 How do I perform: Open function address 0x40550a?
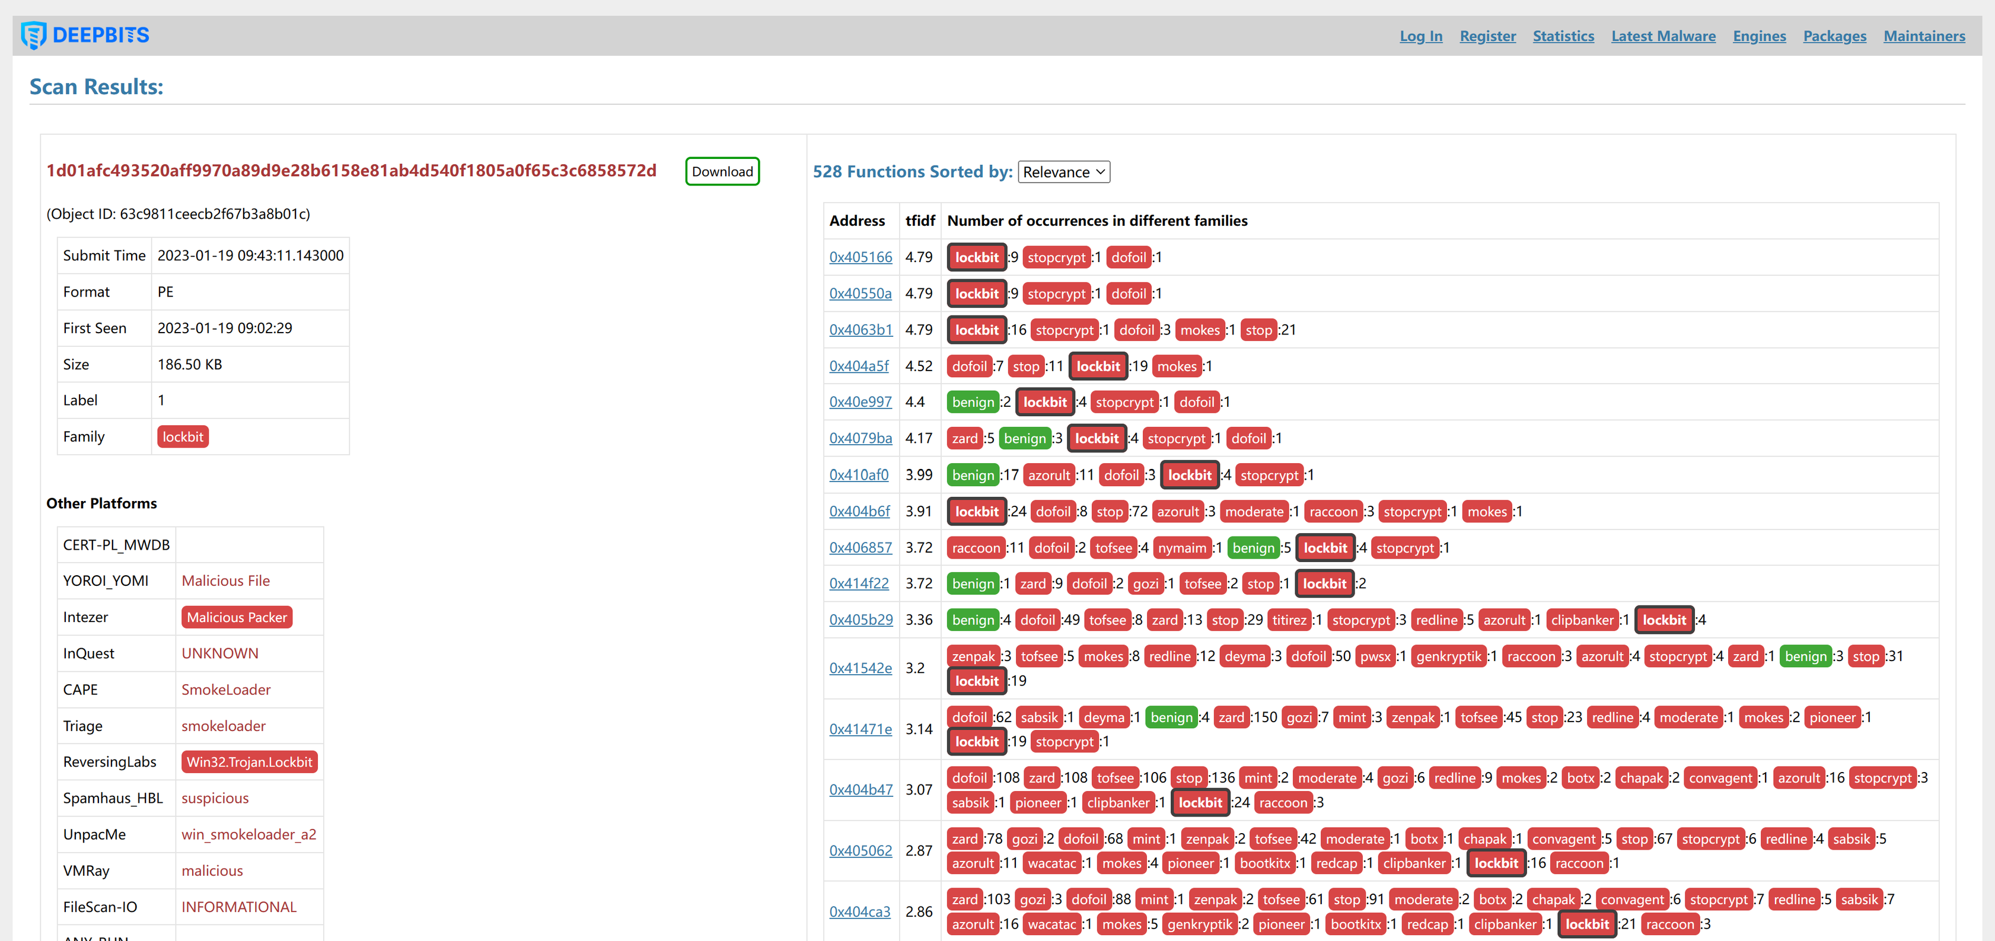point(860,294)
